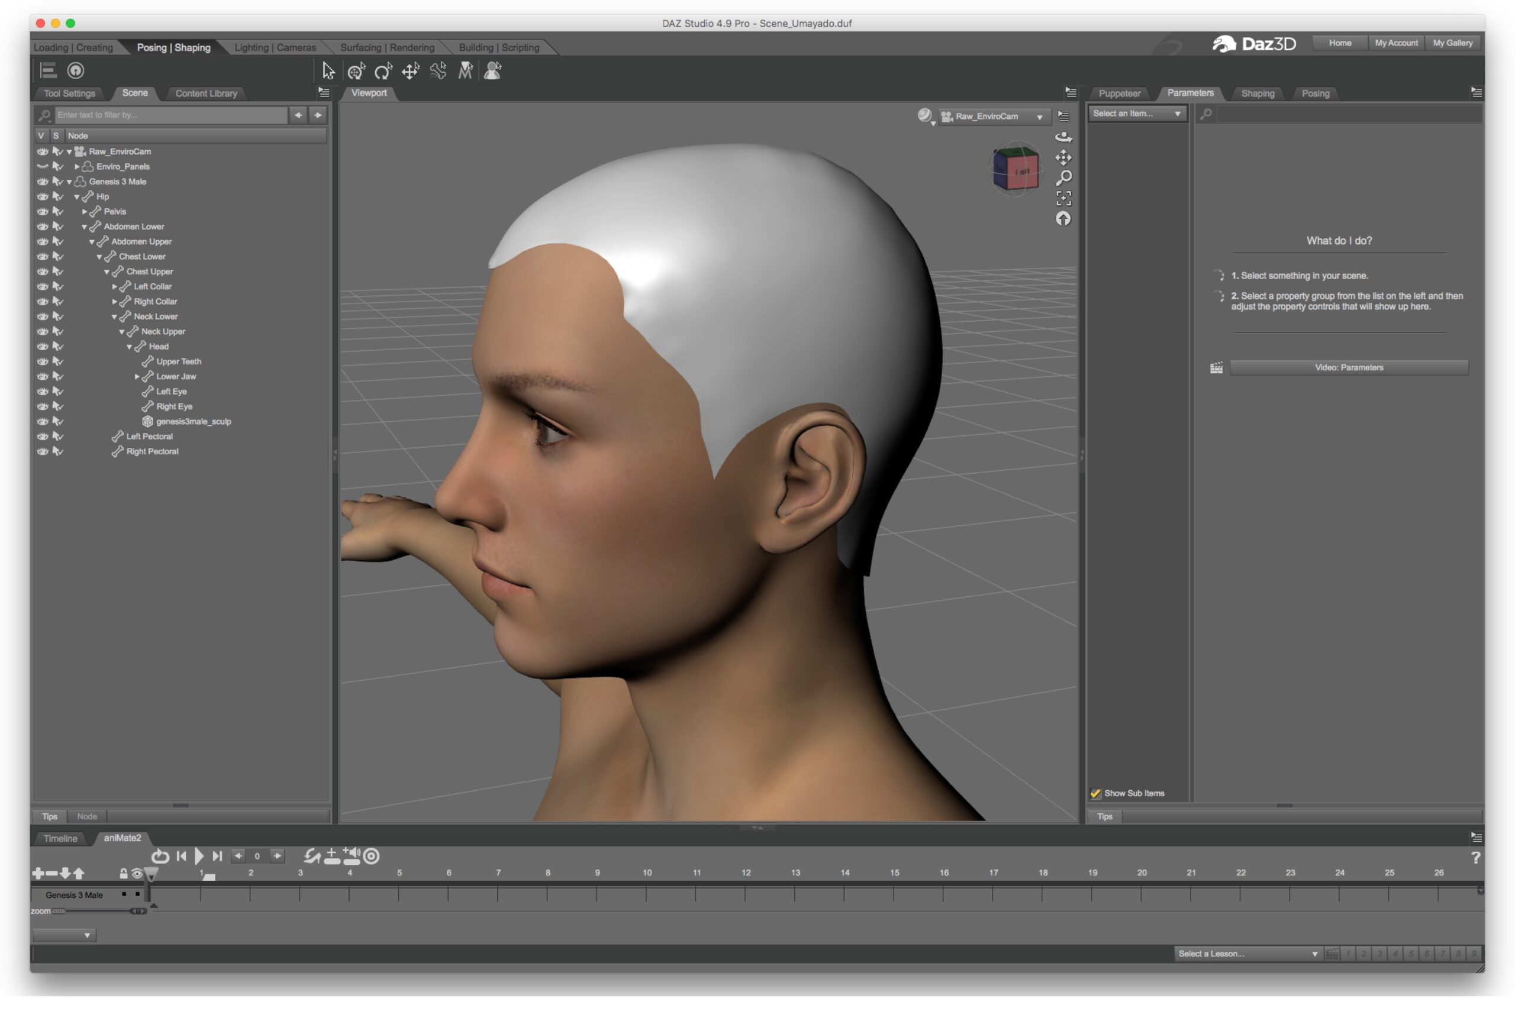The image size is (1515, 1018).
Task: Toggle the aniMate2 loop playback icon
Action: (x=160, y=857)
